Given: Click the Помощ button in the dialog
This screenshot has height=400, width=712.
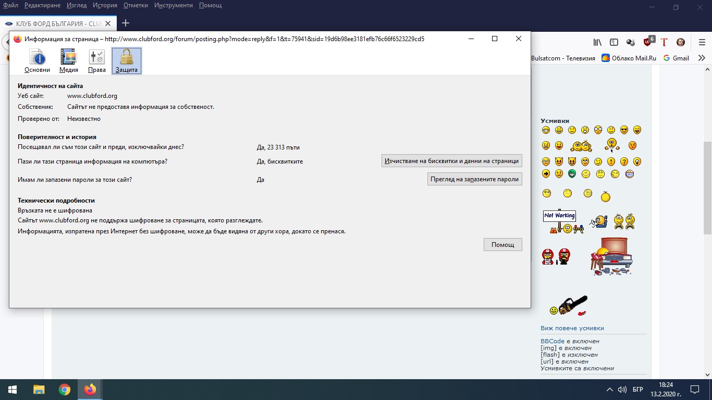Looking at the screenshot, I should [x=502, y=244].
